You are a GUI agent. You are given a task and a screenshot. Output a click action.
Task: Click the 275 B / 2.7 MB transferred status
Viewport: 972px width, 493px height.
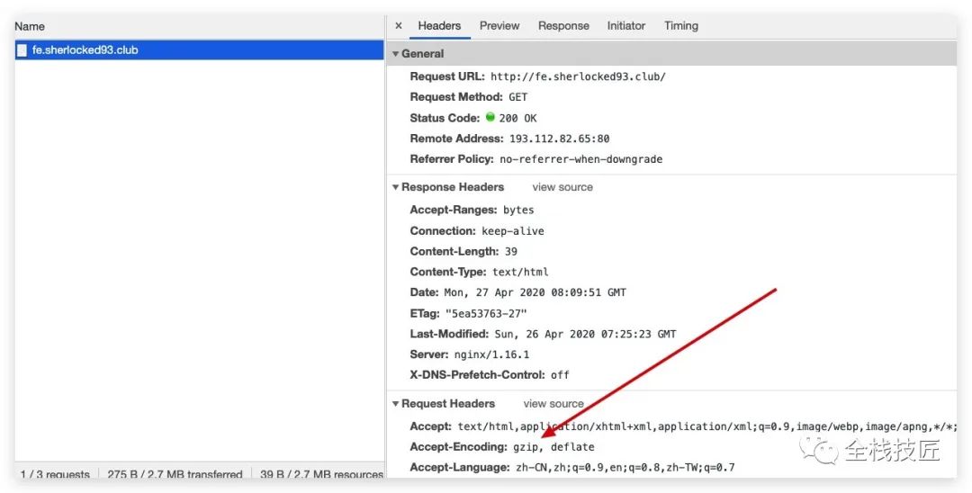point(175,474)
